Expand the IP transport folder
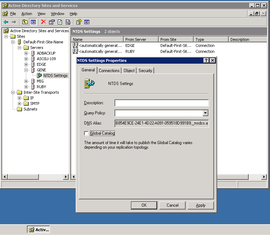 coord(20,98)
